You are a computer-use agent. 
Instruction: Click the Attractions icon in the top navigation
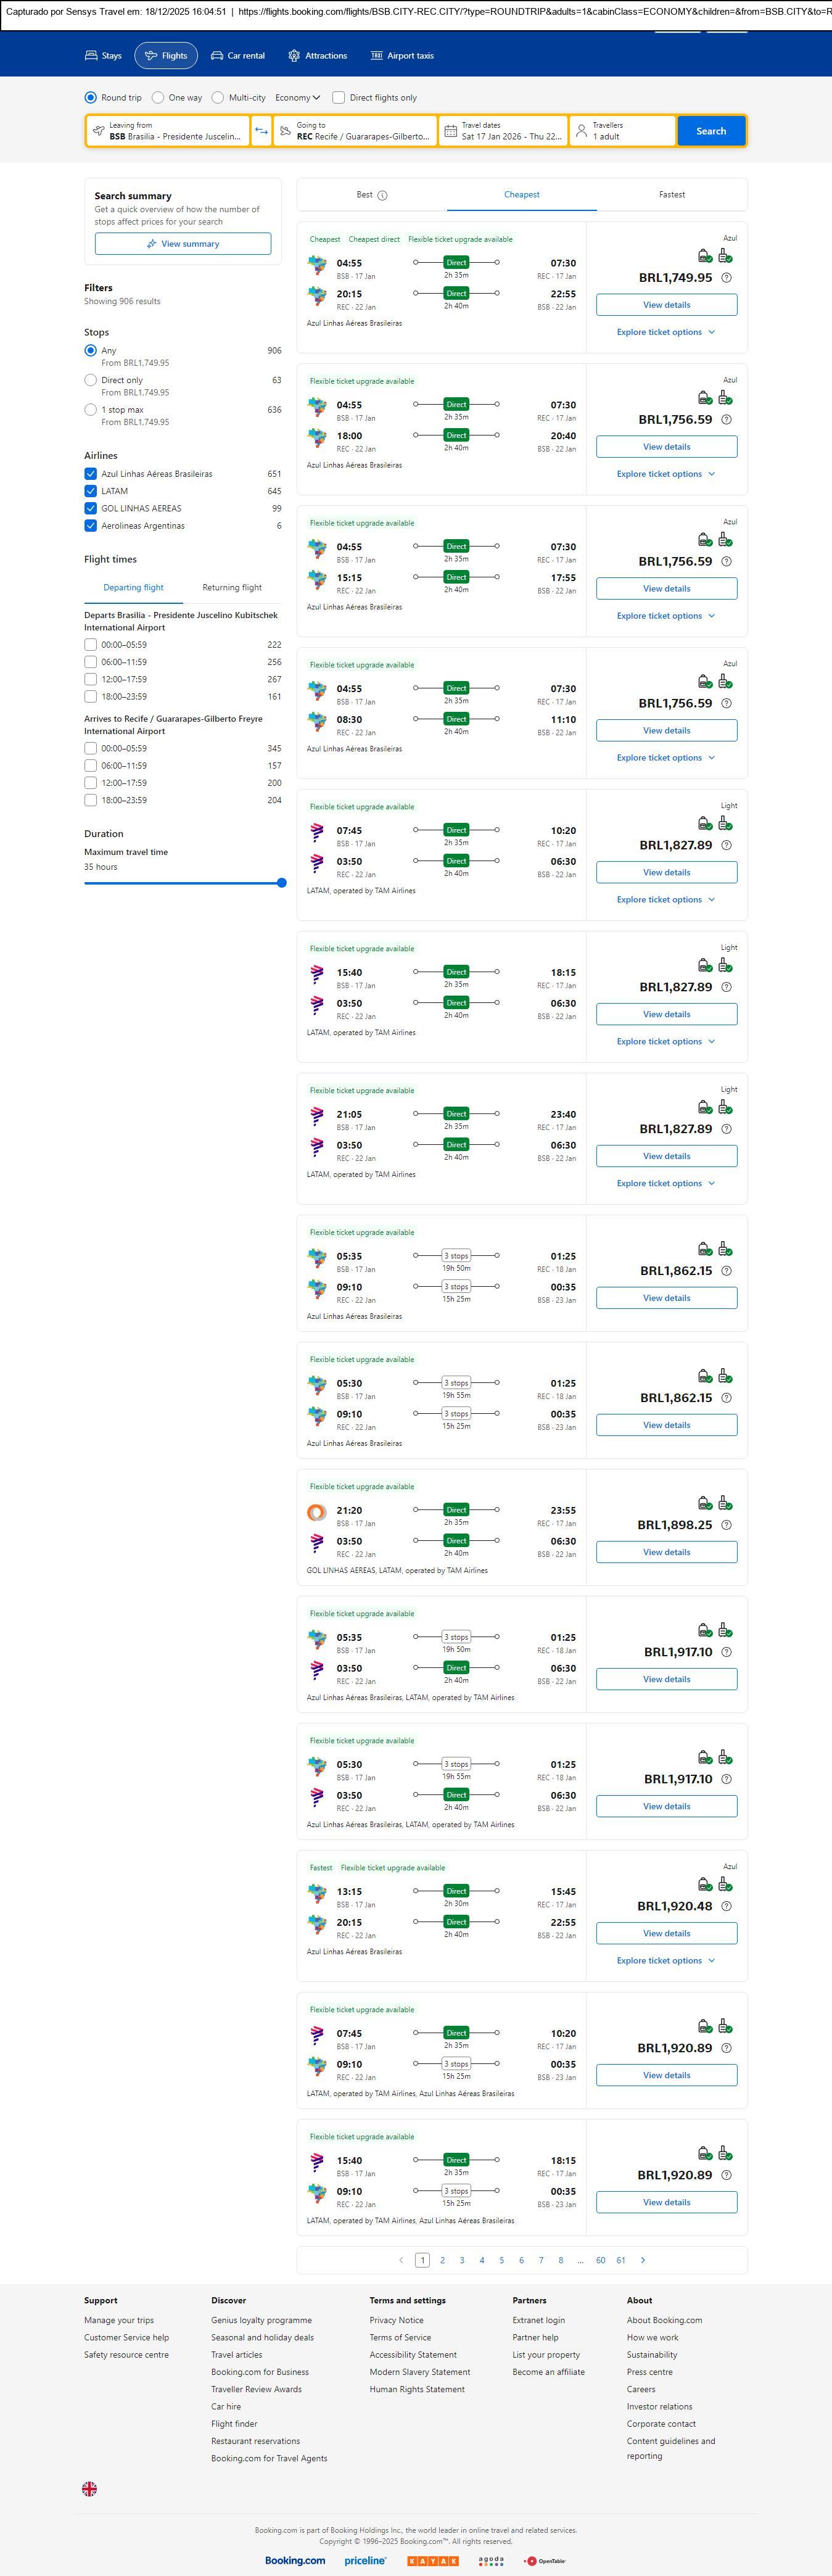294,56
